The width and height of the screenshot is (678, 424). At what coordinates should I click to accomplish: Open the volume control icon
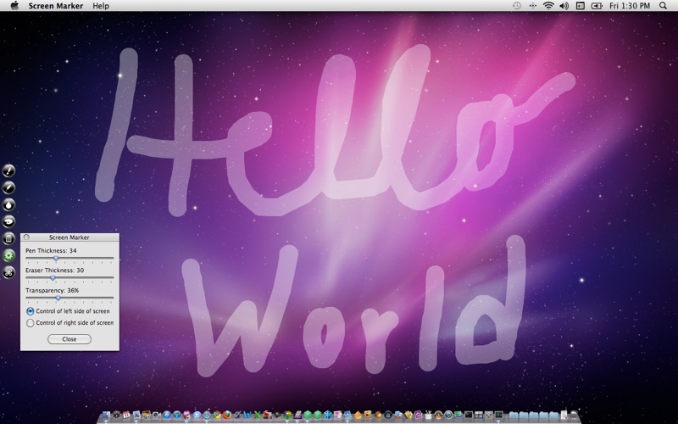[564, 6]
